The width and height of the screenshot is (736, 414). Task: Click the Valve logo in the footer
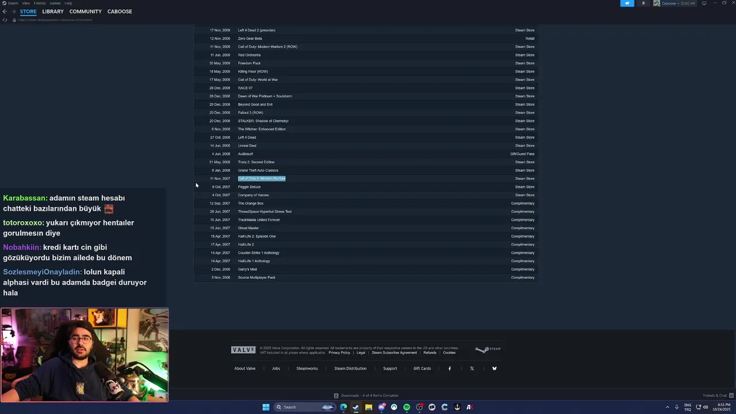(x=243, y=350)
